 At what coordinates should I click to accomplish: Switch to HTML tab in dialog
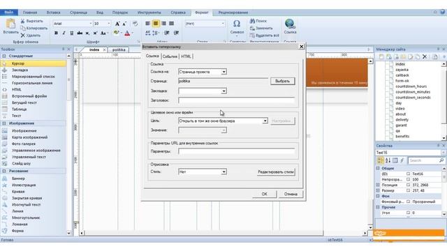pyautogui.click(x=186, y=56)
